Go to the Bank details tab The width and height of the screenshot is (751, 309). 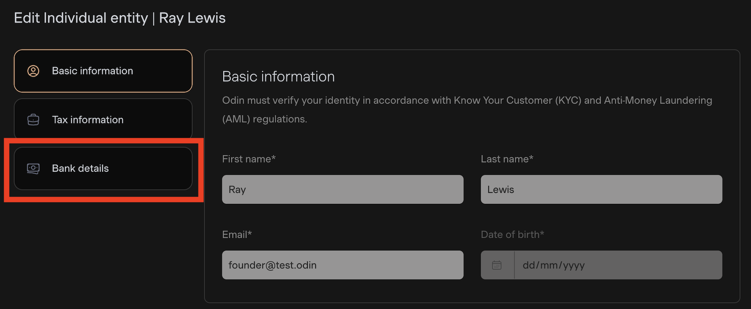click(x=103, y=169)
